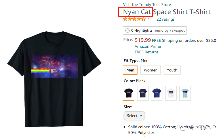
Task: Choose the navy shirt color swatch
Action: 143,93
